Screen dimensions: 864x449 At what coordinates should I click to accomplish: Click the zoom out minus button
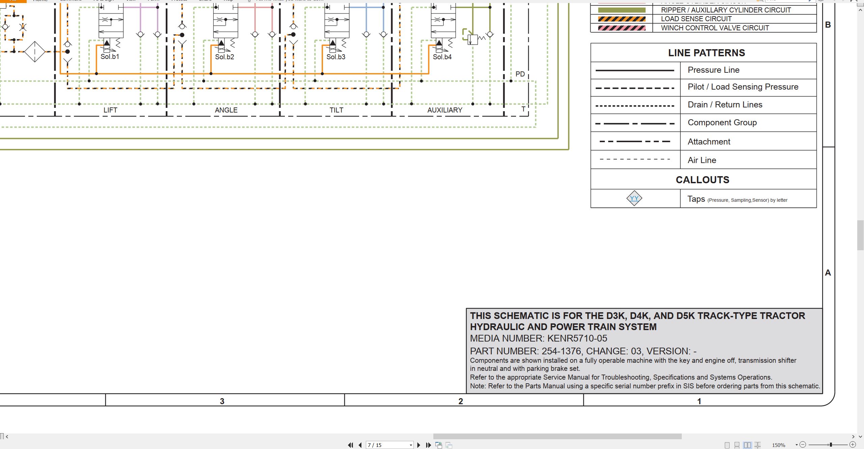pos(803,445)
